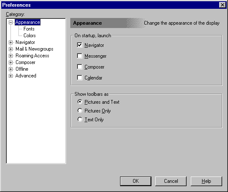Close the Preferences window
The width and height of the screenshot is (228, 192).
click(x=222, y=5)
